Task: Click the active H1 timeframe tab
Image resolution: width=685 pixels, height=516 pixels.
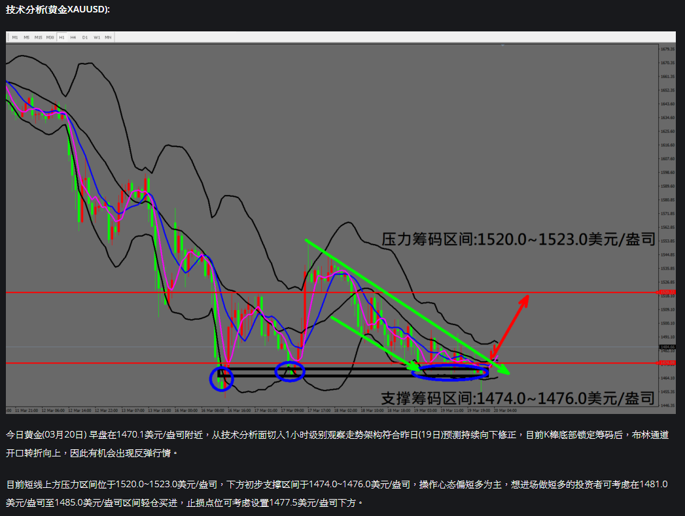Action: (x=61, y=37)
